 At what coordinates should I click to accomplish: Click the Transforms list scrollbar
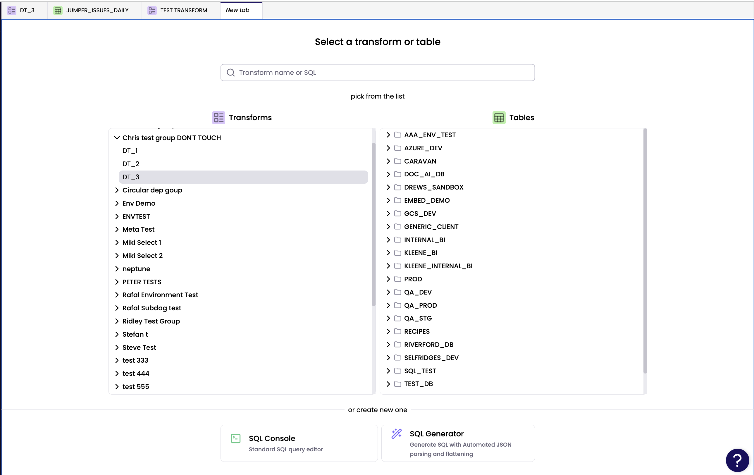[x=373, y=224]
